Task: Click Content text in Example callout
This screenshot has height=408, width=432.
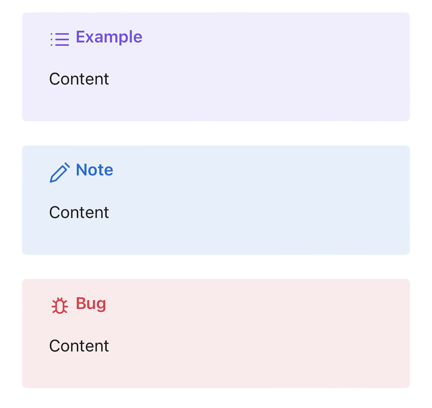Action: click(79, 79)
